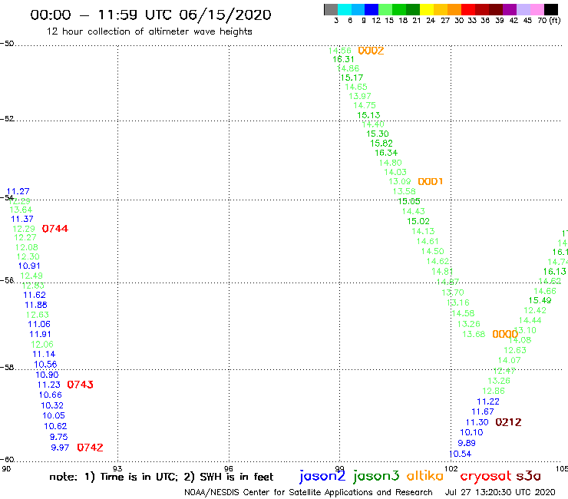Click the red cryosat time label 0744
The height and width of the screenshot is (499, 568).
point(55,229)
